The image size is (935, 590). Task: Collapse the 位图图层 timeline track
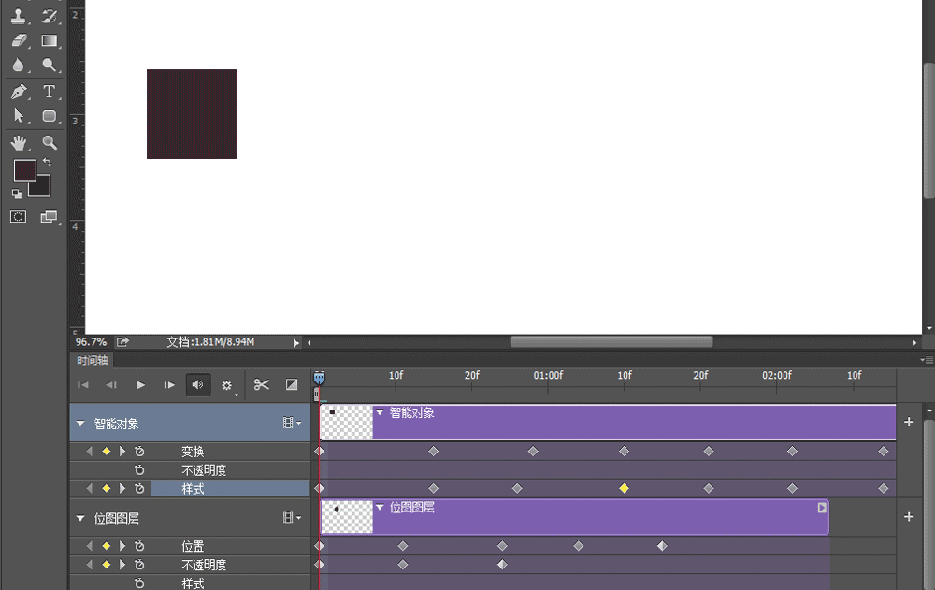pyautogui.click(x=80, y=517)
